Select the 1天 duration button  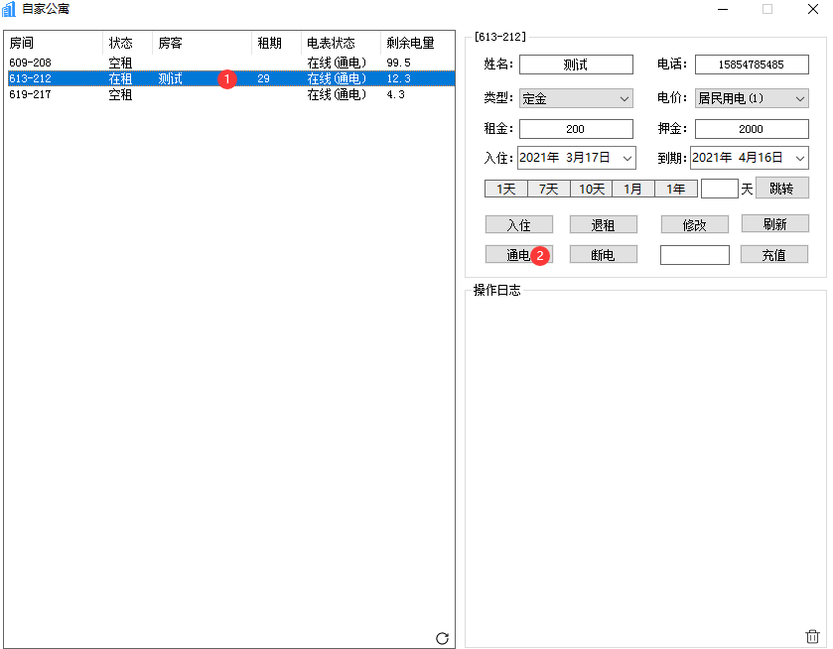[x=505, y=189]
